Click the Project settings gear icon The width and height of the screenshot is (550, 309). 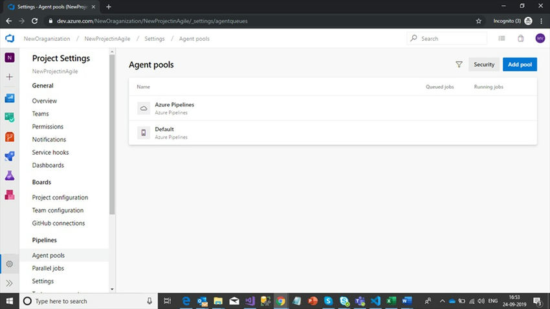(10, 264)
